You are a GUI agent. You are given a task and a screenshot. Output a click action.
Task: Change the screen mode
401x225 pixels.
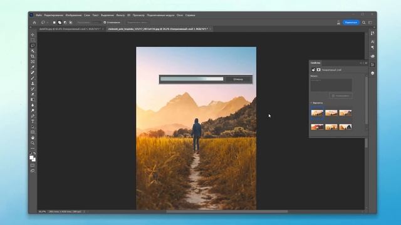click(x=33, y=171)
